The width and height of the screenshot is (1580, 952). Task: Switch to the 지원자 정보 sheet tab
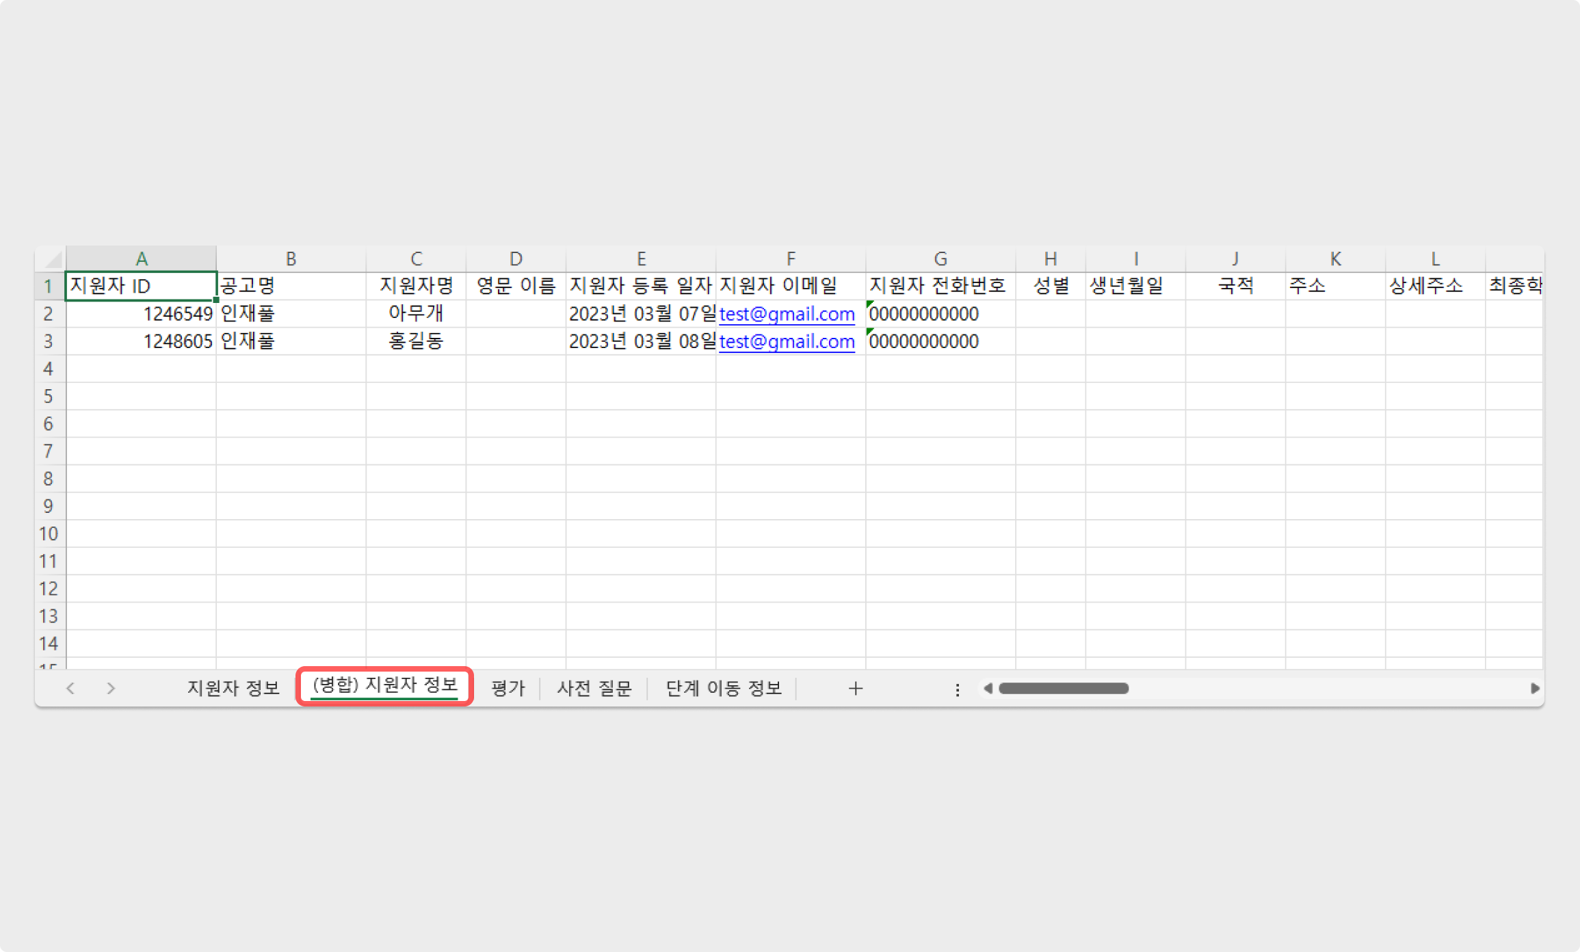(233, 688)
